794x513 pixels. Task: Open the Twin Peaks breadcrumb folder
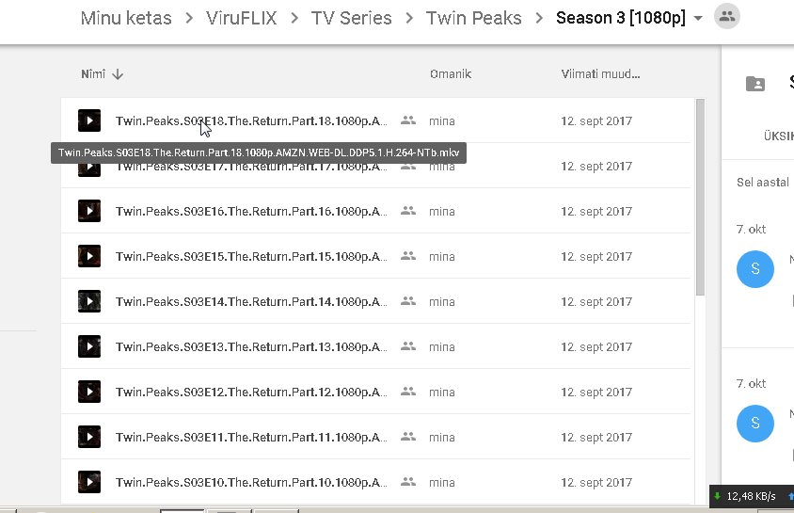click(473, 18)
